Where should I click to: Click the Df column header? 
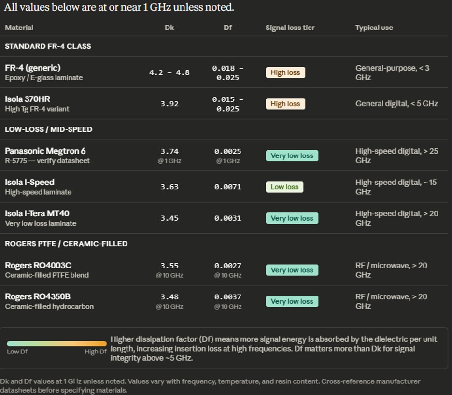(x=228, y=28)
